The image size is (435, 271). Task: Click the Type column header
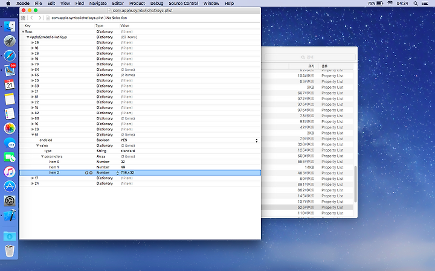(x=99, y=25)
